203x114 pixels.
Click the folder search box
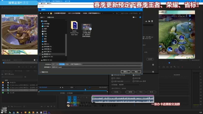click(x=130, y=13)
